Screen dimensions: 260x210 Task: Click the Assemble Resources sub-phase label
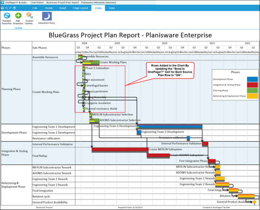pos(45,57)
